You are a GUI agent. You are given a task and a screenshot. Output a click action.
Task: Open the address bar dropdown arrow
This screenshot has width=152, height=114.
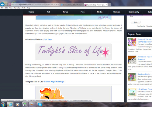[x=56, y=5]
